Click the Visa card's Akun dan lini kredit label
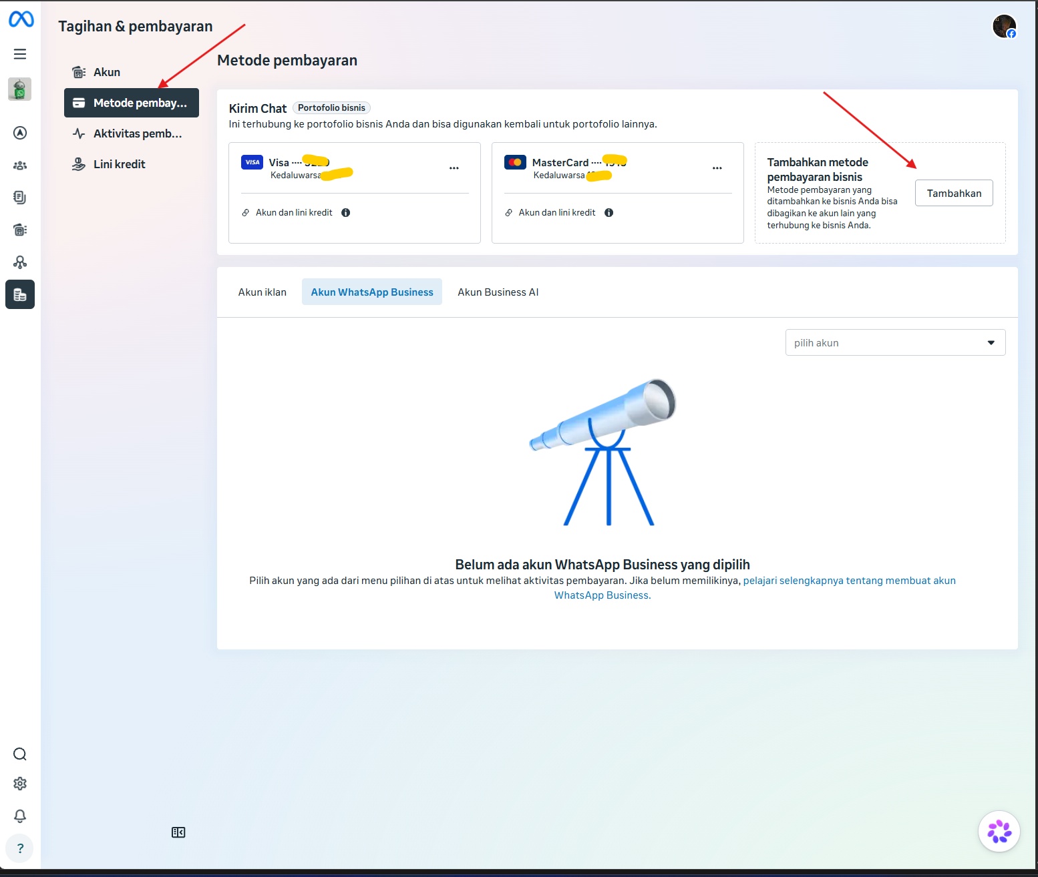This screenshot has height=877, width=1038. 294,213
